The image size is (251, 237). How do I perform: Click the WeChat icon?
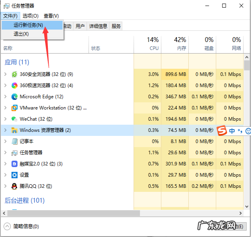click(14, 119)
